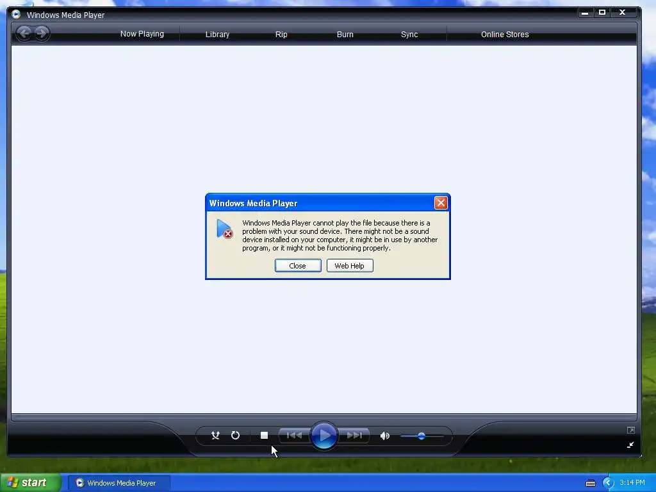
Task: Open the Sync tab
Action: [409, 35]
